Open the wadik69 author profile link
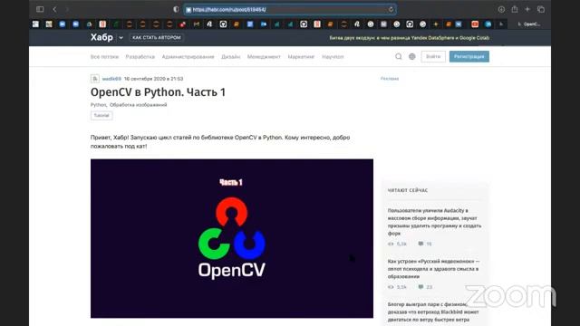Image resolution: width=580 pixels, height=326 pixels. pyautogui.click(x=111, y=79)
